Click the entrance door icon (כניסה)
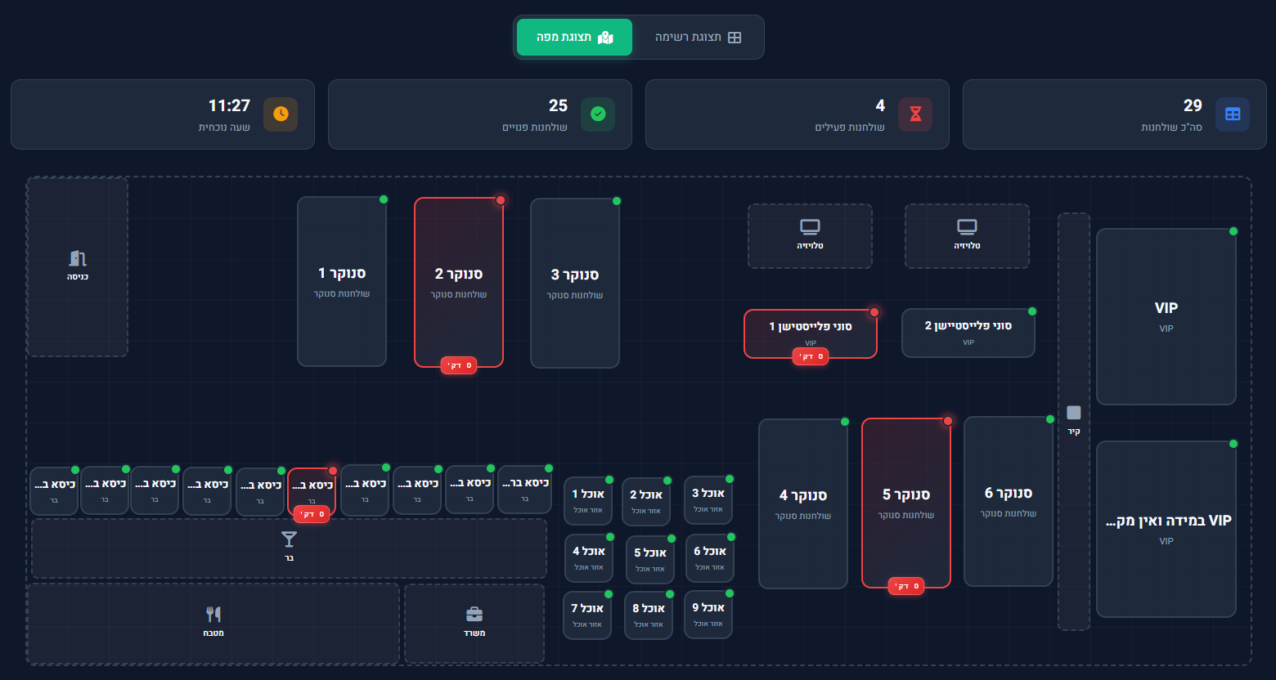Viewport: 1276px width, 680px height. (78, 258)
